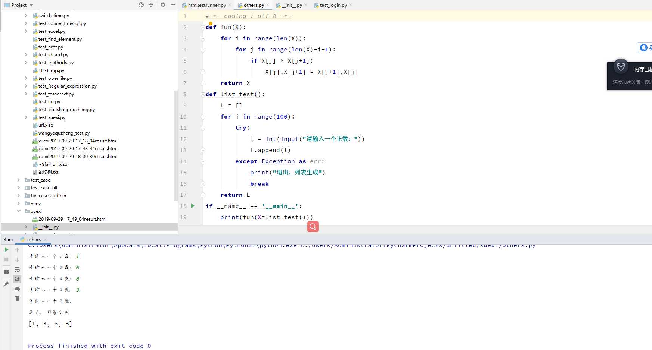
Task: Click the down arrow in Run toolbar
Action: (x=17, y=260)
